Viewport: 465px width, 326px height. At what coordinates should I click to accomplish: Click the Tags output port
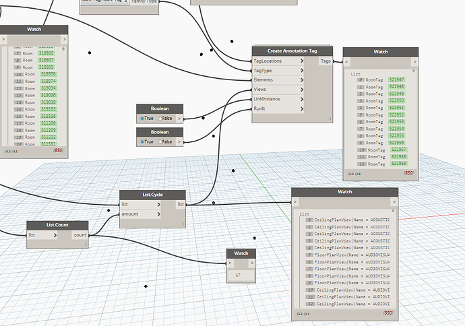[325, 61]
